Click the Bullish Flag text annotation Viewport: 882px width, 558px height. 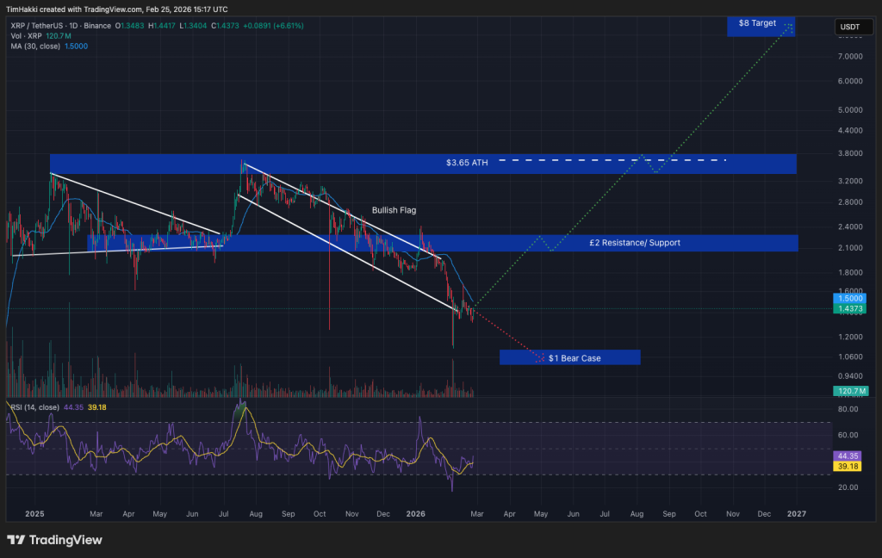coord(394,209)
